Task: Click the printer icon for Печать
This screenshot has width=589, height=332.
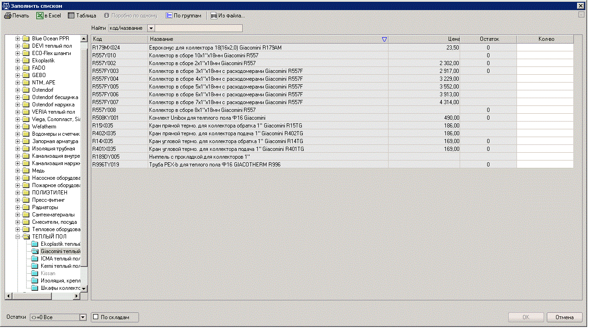Action: [7, 16]
